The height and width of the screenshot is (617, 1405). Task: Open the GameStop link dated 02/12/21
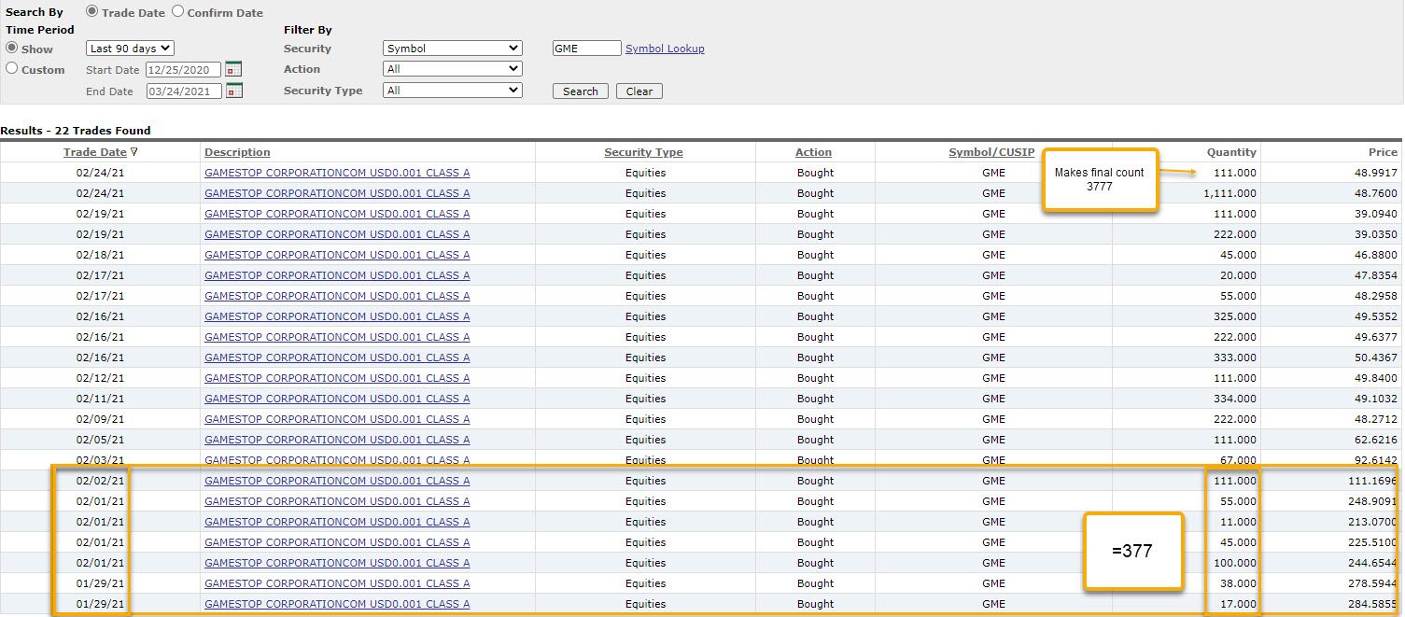point(337,378)
